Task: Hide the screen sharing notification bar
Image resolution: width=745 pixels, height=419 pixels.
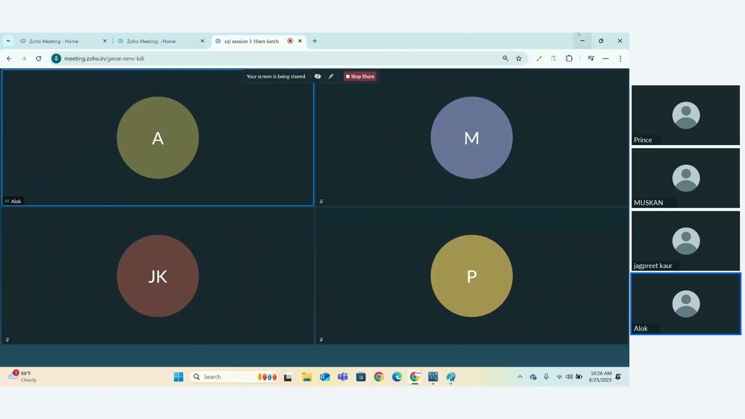Action: tap(317, 76)
